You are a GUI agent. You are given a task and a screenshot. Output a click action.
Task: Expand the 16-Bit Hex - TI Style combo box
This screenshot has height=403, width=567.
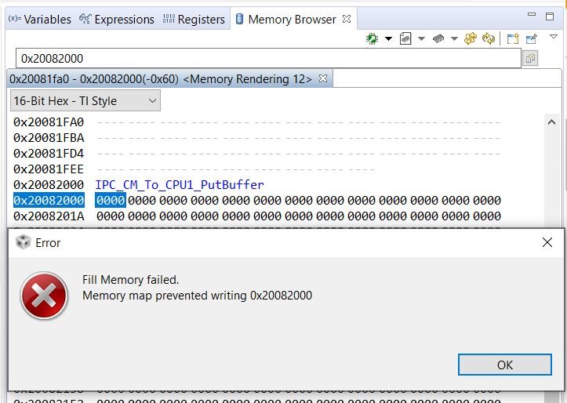pos(85,100)
